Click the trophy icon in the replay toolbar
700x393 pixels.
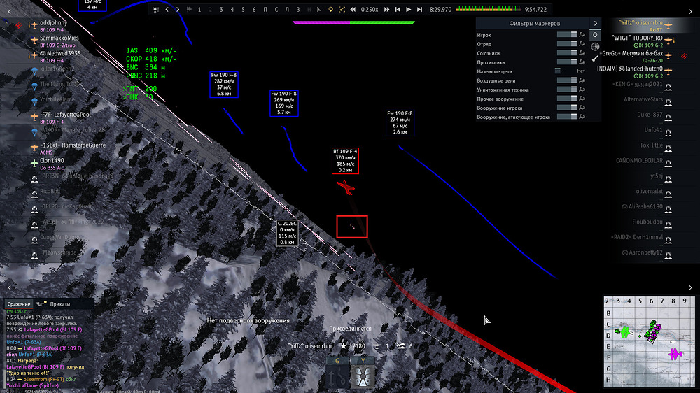pyautogui.click(x=156, y=9)
